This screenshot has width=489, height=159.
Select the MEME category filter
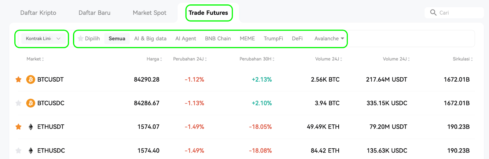[247, 39]
